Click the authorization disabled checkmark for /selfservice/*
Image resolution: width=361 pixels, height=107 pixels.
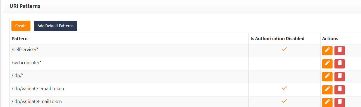[x=285, y=49]
